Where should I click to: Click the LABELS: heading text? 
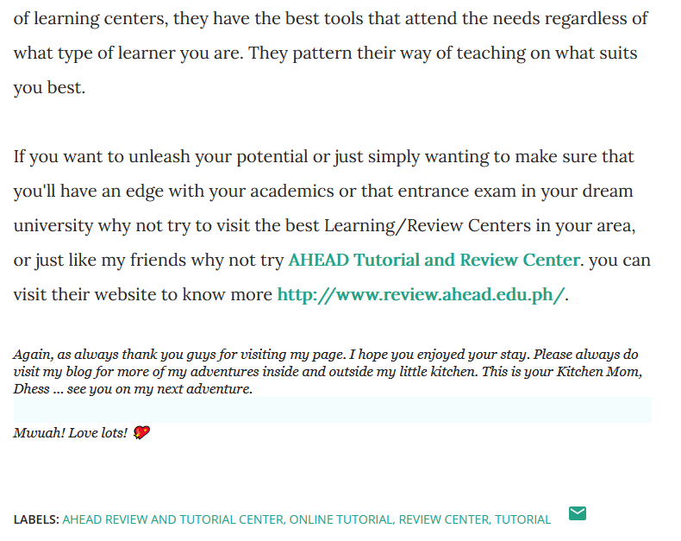(x=36, y=519)
